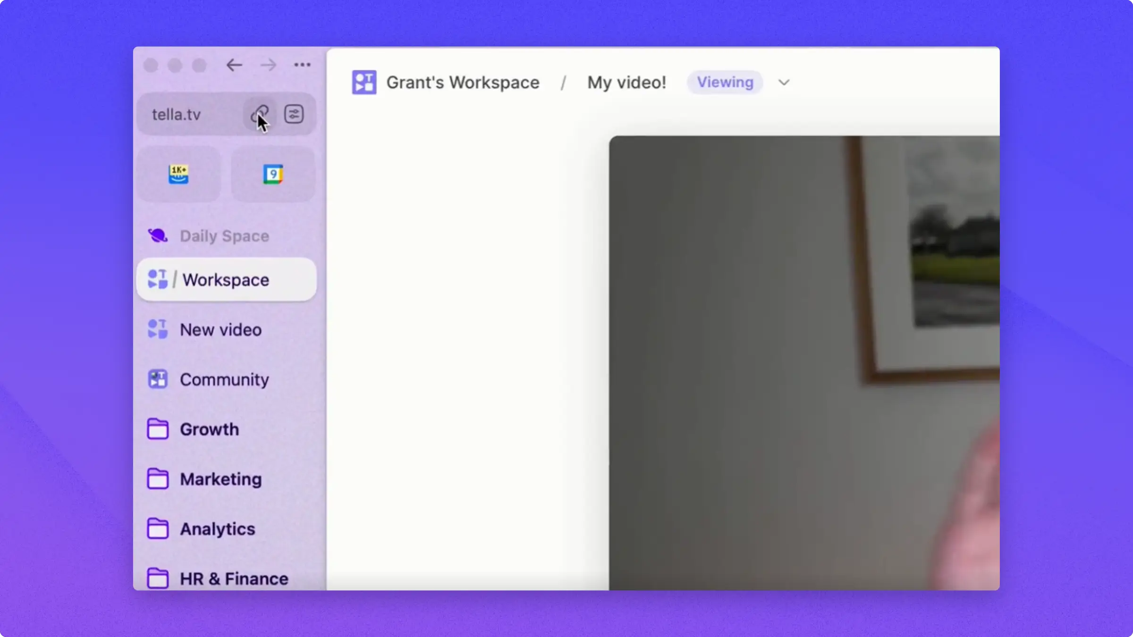Click Tella logo beside Grant's Workspace
The image size is (1133, 637).
pyautogui.click(x=364, y=82)
